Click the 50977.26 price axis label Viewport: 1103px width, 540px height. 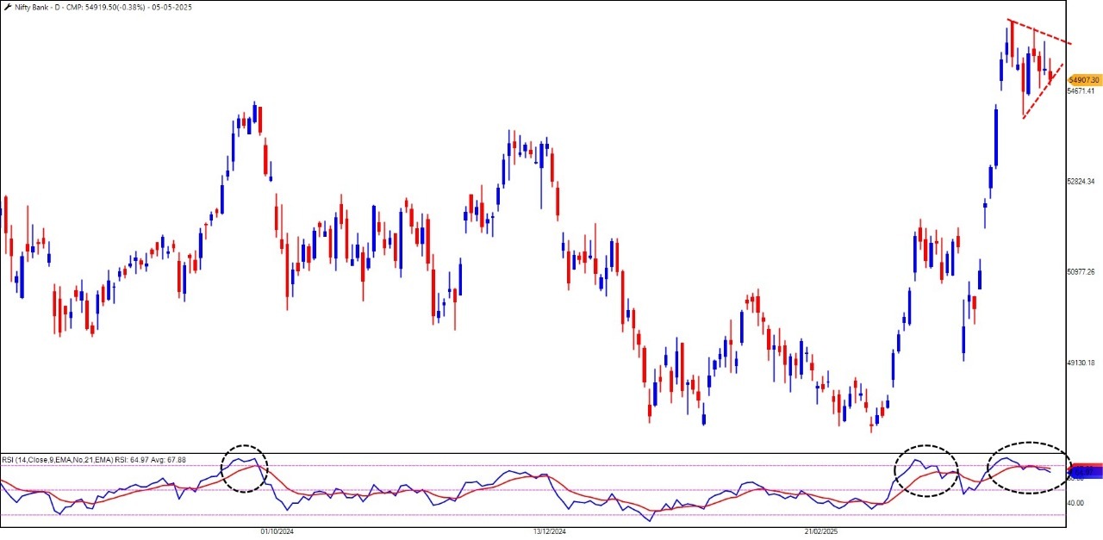(1081, 272)
